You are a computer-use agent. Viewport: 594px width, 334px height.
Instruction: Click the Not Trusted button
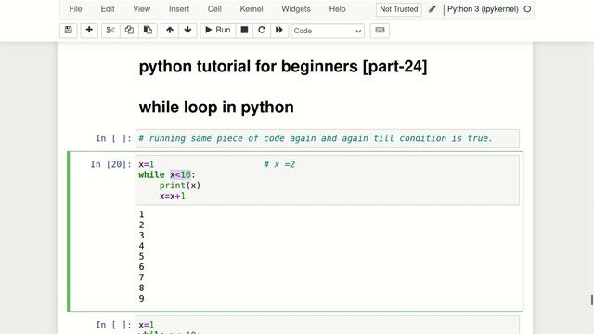pyautogui.click(x=398, y=9)
